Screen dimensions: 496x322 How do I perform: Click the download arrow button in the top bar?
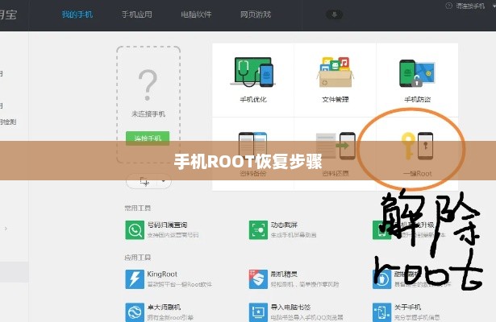[x=334, y=14]
